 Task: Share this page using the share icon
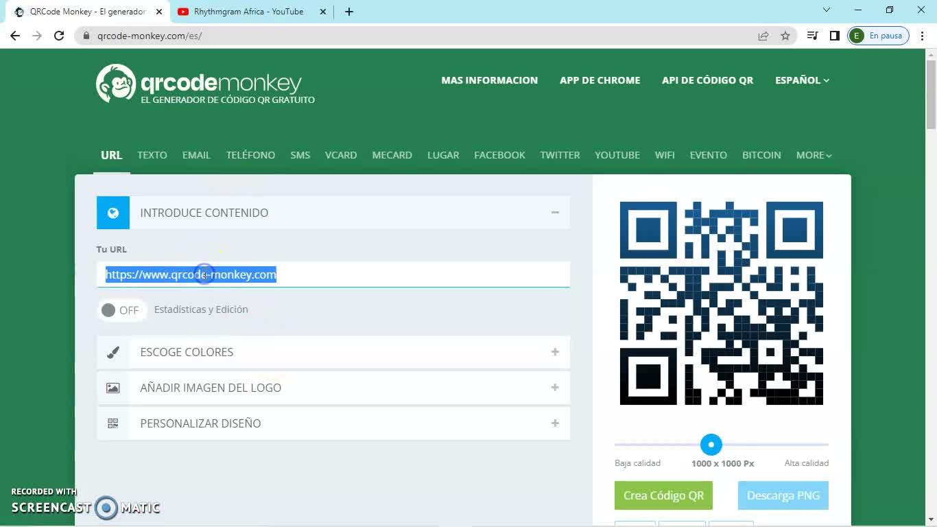tap(763, 36)
